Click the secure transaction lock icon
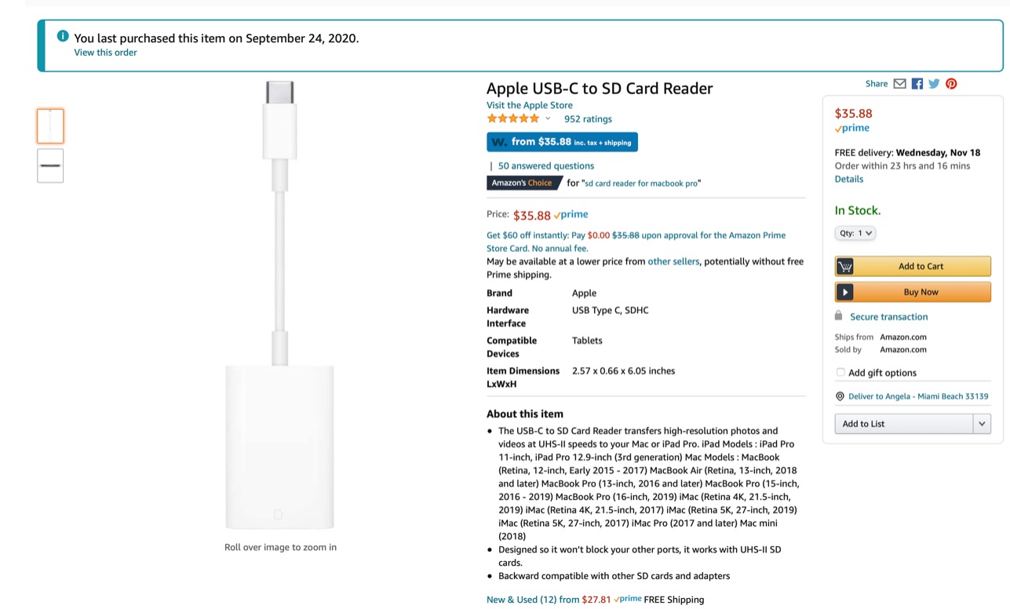1010x609 pixels. (838, 315)
